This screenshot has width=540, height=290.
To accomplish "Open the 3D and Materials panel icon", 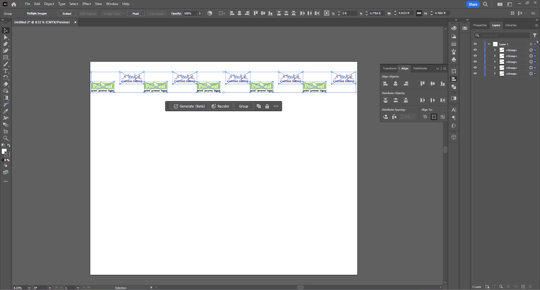I will [x=454, y=137].
